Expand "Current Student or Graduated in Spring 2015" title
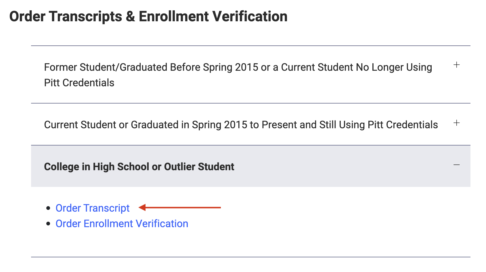486x272 pixels. [x=241, y=125]
